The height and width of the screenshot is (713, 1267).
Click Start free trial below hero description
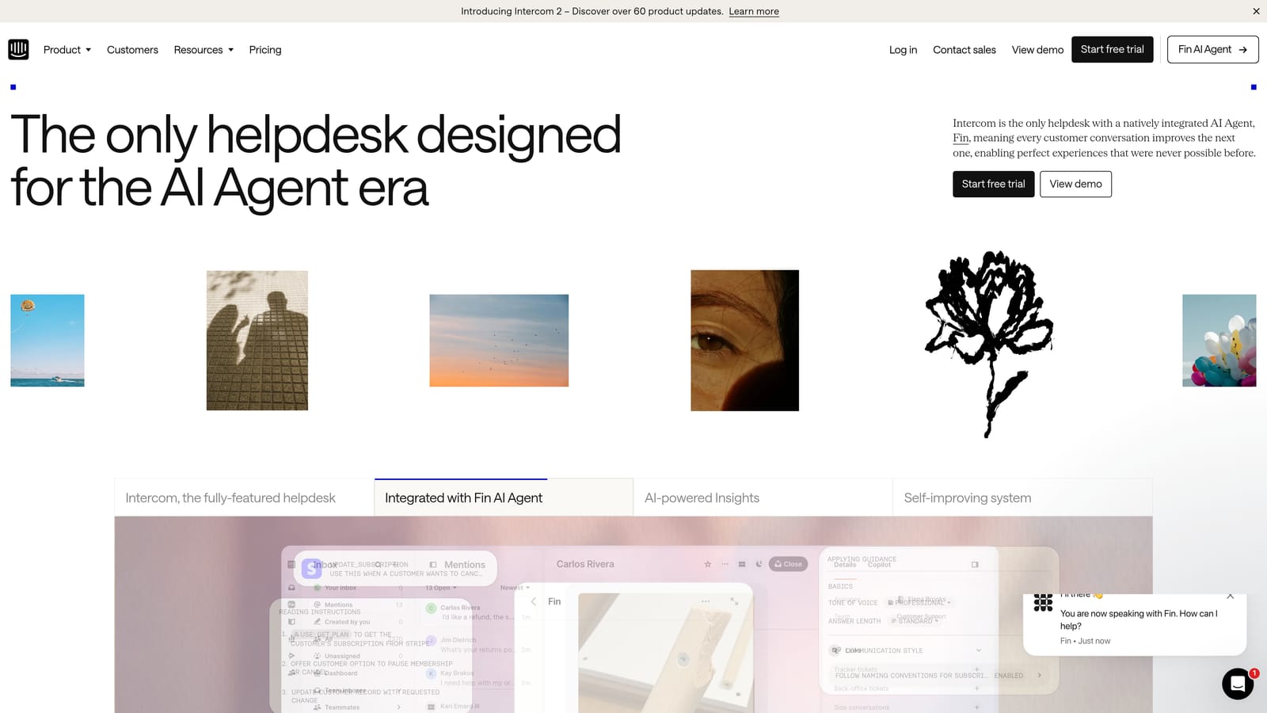point(994,184)
